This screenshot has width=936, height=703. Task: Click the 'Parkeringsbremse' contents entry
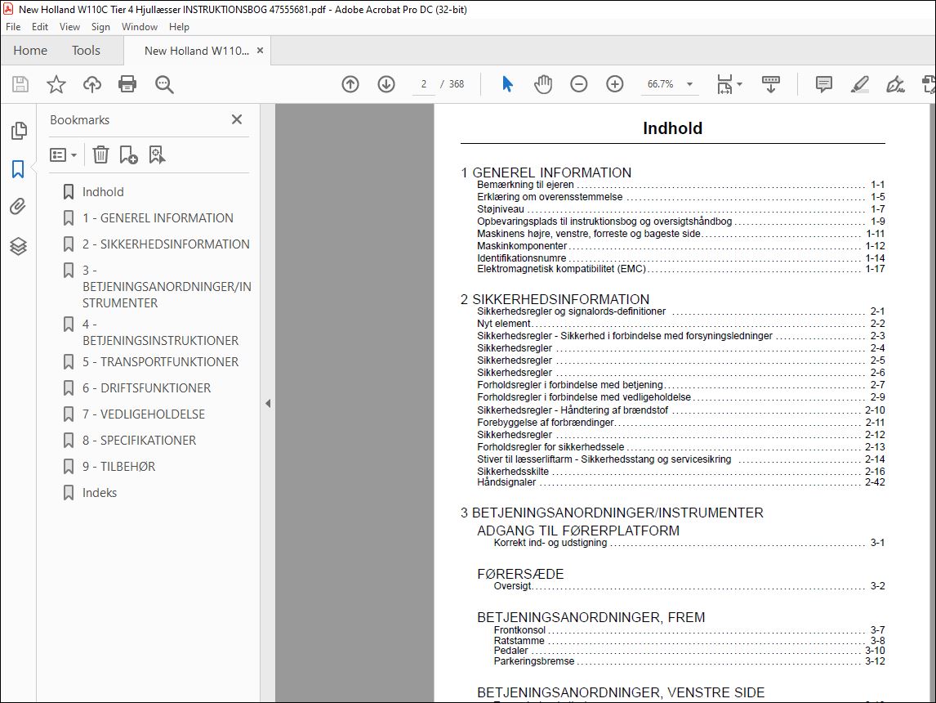tap(533, 661)
